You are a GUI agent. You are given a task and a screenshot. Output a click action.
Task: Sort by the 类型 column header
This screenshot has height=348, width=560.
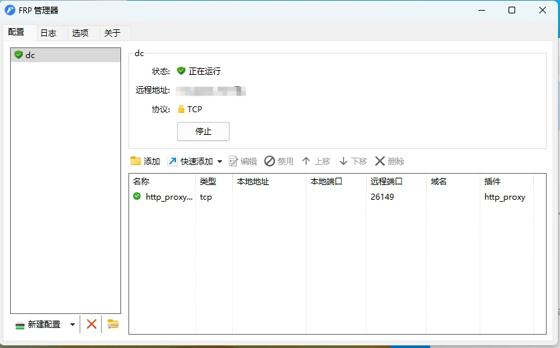(214, 182)
